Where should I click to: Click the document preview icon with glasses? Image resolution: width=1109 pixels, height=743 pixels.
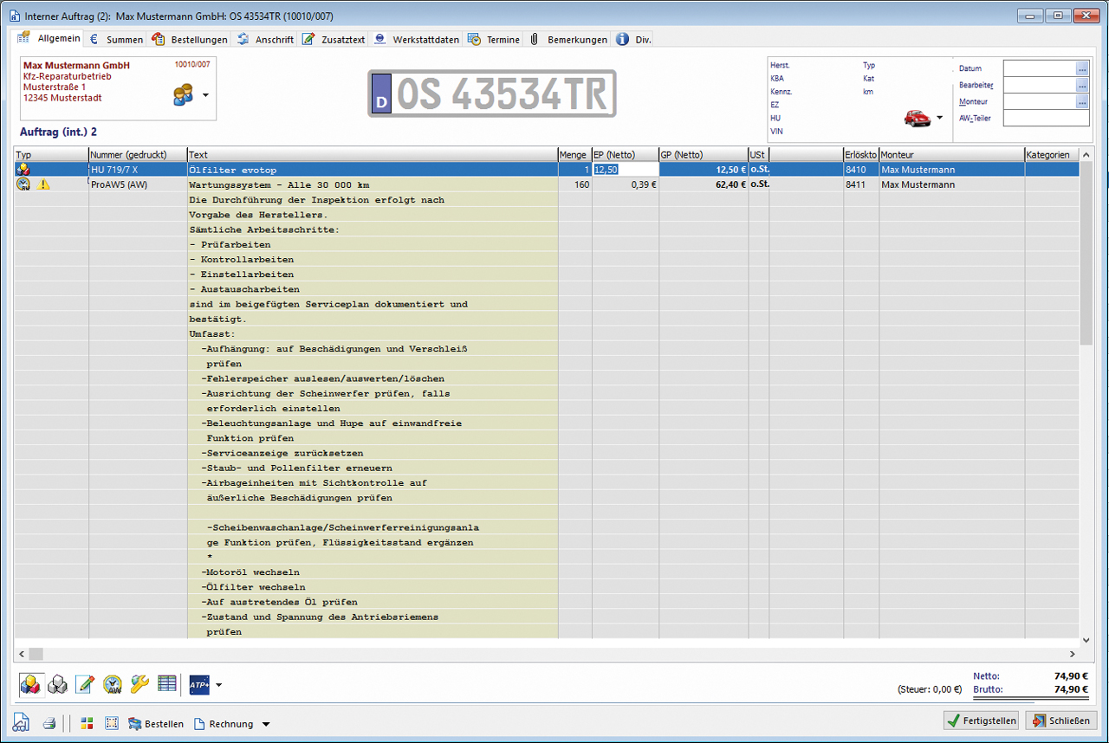point(21,723)
